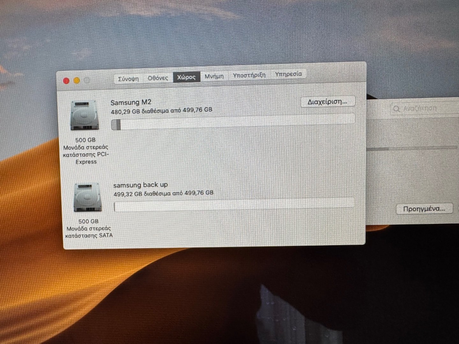Click the samsung back up drive icon
459x344 pixels.
[88, 197]
